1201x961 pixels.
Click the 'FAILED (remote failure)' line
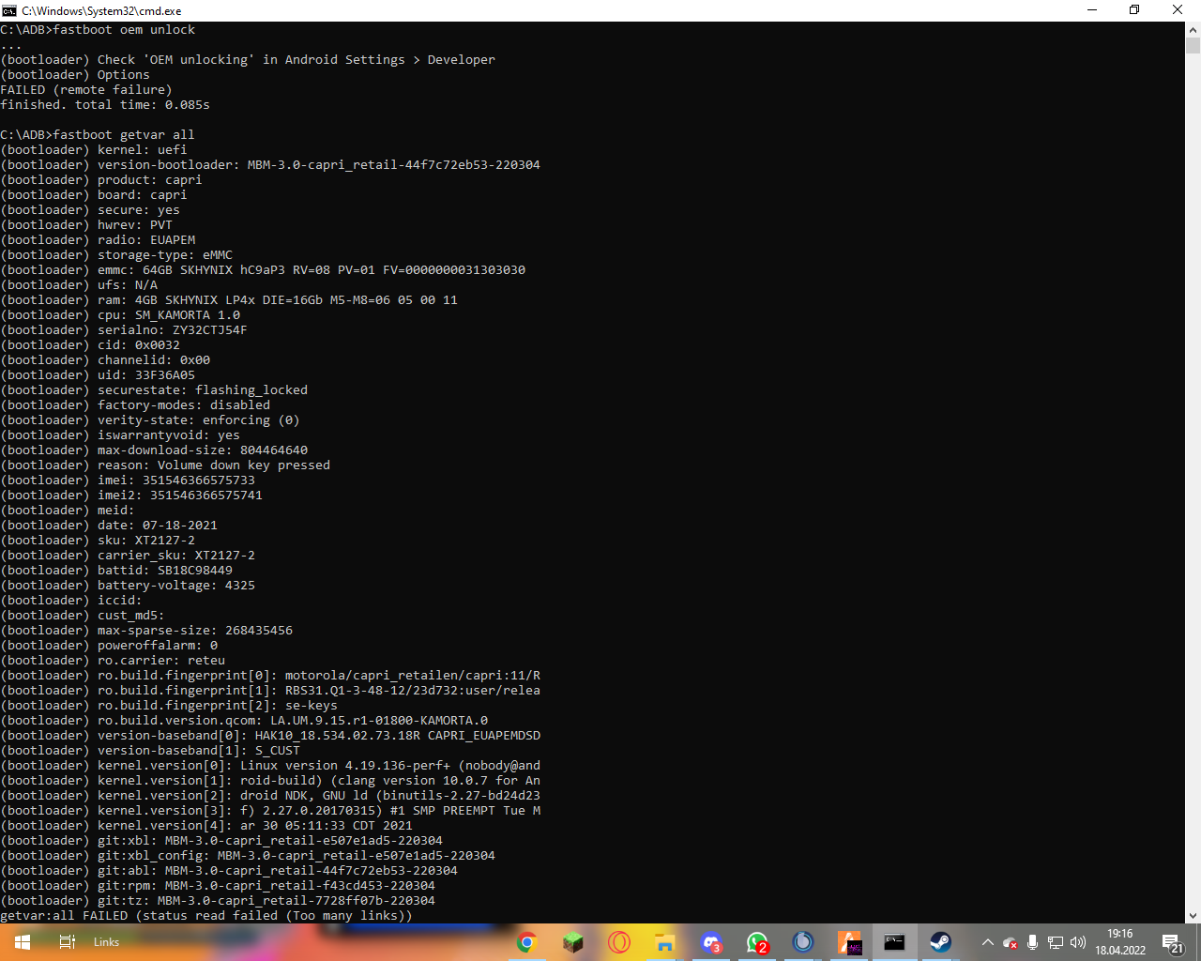(86, 89)
